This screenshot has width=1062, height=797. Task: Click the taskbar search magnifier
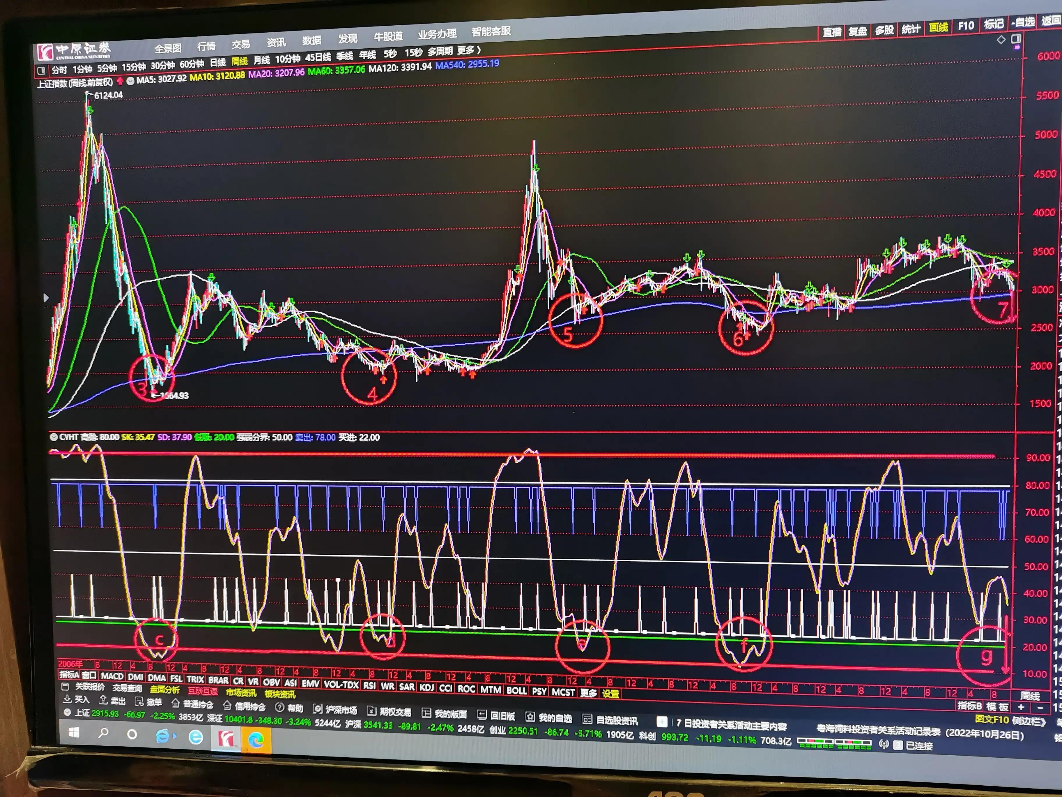[103, 733]
